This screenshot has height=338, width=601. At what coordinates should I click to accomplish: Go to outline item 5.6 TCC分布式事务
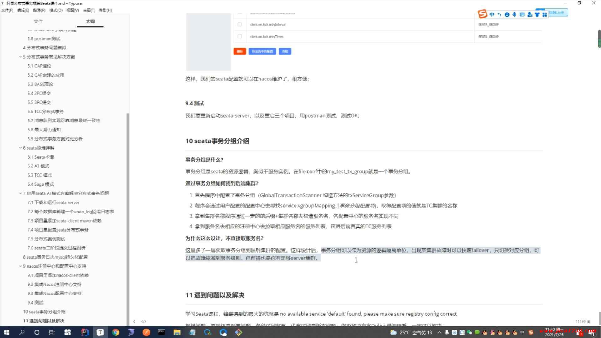pyautogui.click(x=45, y=111)
